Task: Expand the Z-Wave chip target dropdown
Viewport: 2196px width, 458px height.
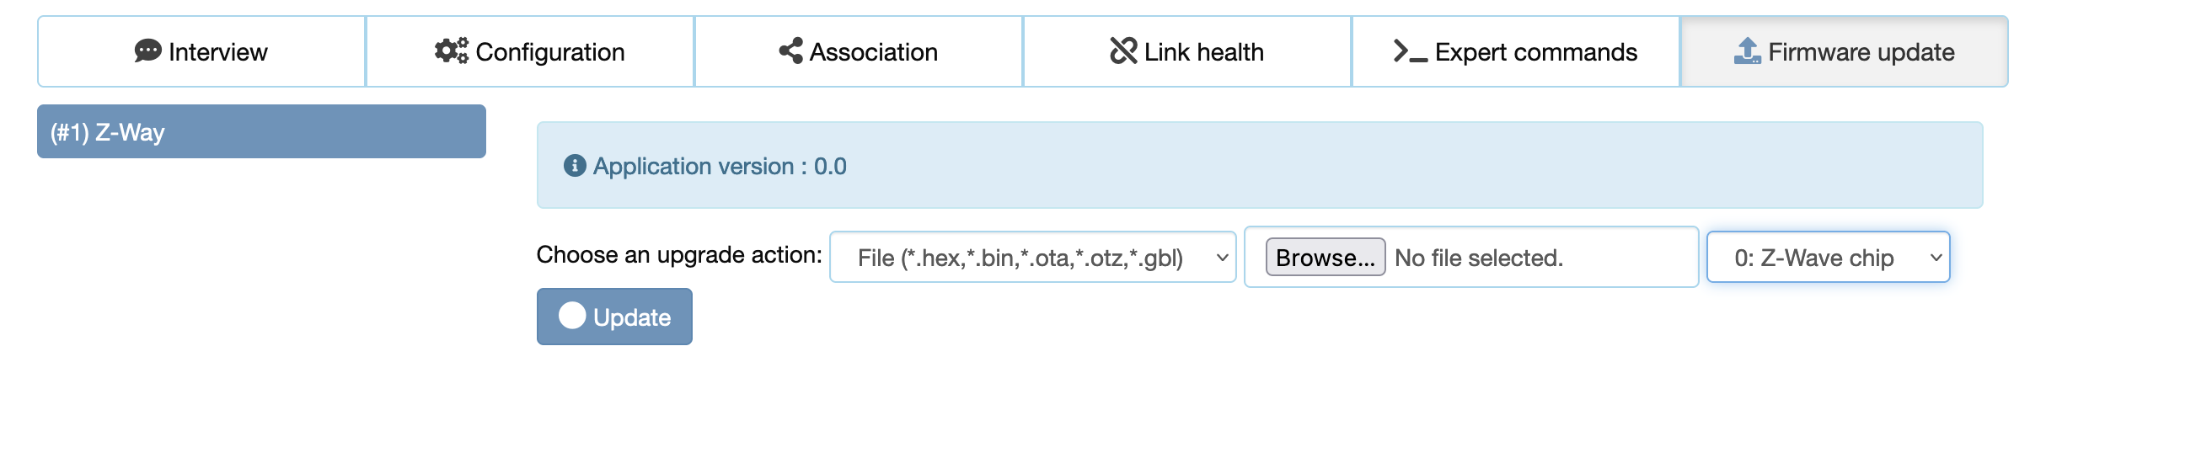Action: [1827, 257]
